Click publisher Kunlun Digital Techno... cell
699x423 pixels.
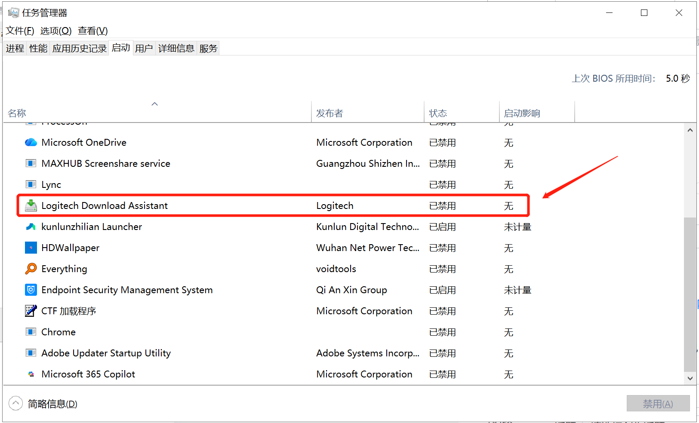pos(367,227)
